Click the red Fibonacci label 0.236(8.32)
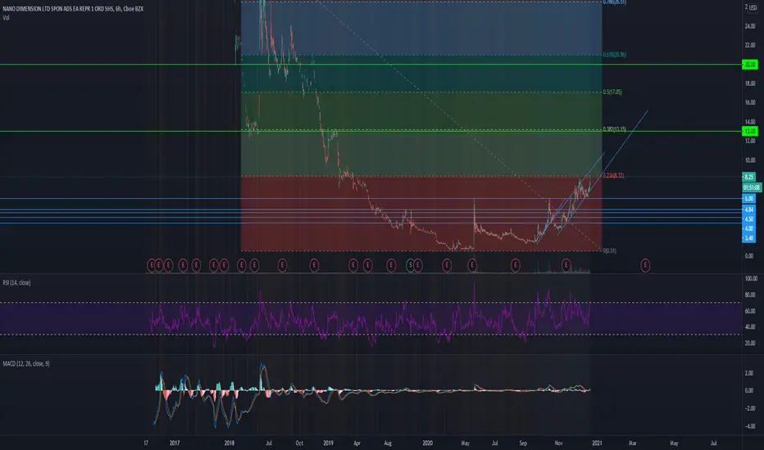Viewport: 764px width, 450px height. [613, 176]
